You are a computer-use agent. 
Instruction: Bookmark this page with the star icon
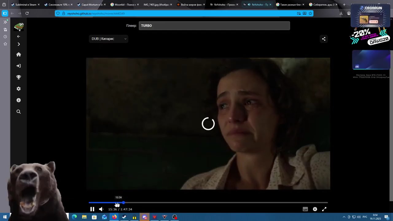(x=310, y=14)
